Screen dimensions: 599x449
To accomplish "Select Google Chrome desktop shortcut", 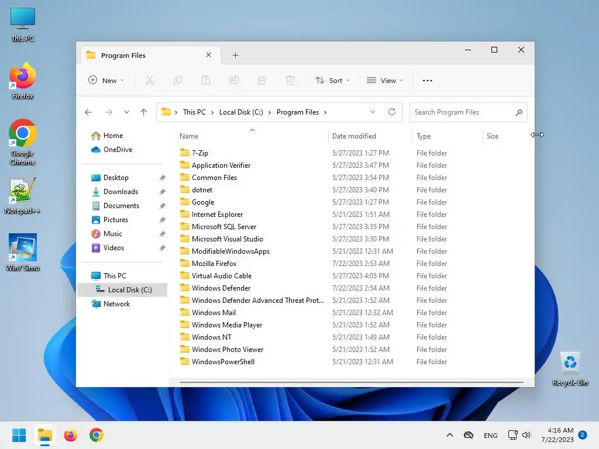I will (x=23, y=143).
